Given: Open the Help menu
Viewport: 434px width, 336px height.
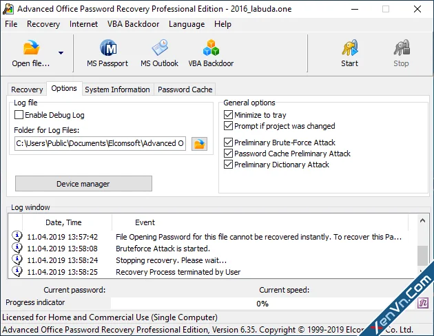Looking at the screenshot, I should pos(223,24).
